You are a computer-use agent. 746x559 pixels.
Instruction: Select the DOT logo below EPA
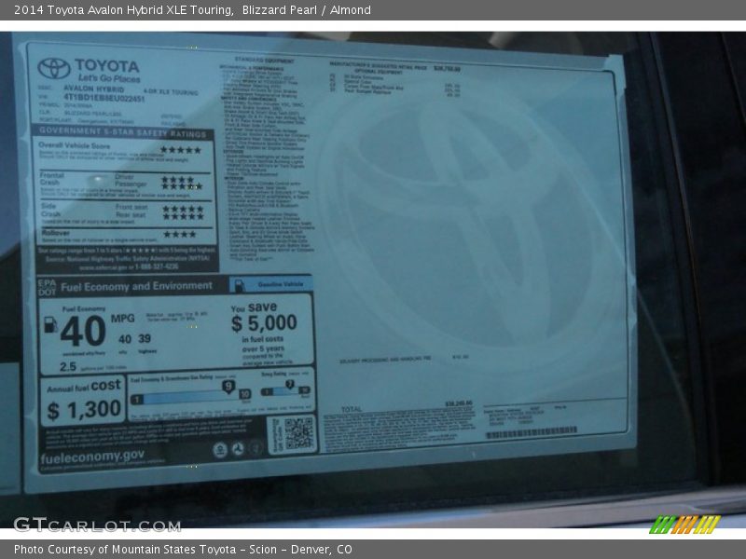tap(45, 290)
